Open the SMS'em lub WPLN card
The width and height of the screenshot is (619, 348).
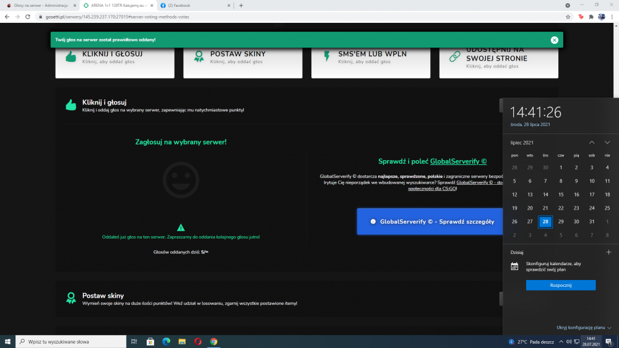pyautogui.click(x=371, y=62)
